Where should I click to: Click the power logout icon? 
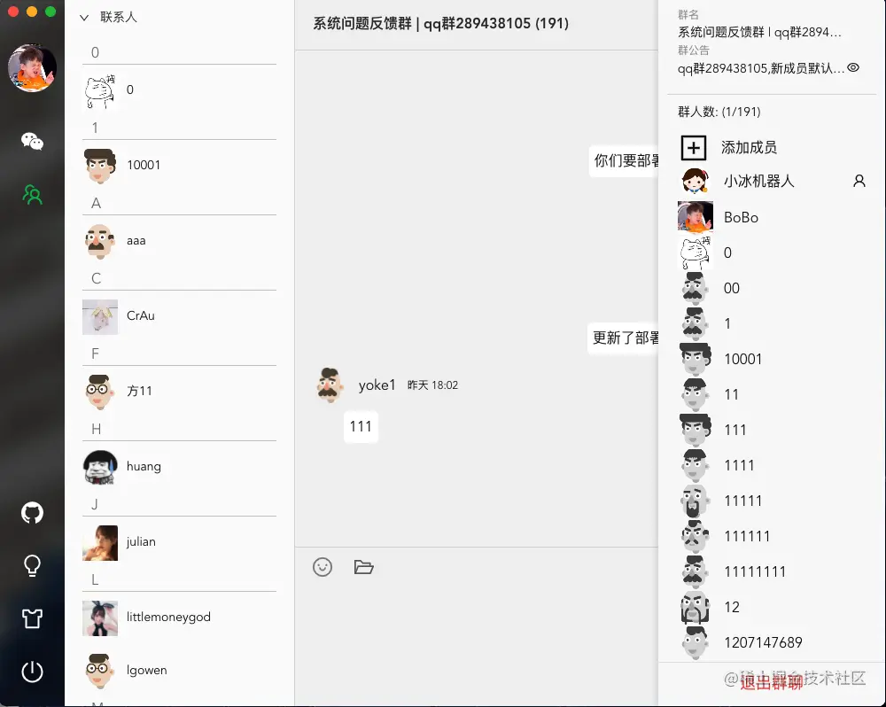coord(32,672)
